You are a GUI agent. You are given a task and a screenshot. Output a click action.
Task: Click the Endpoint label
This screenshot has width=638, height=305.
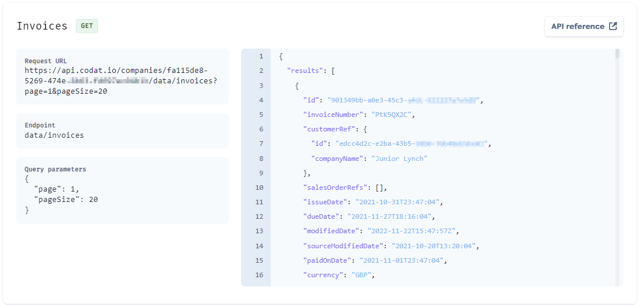click(x=40, y=126)
